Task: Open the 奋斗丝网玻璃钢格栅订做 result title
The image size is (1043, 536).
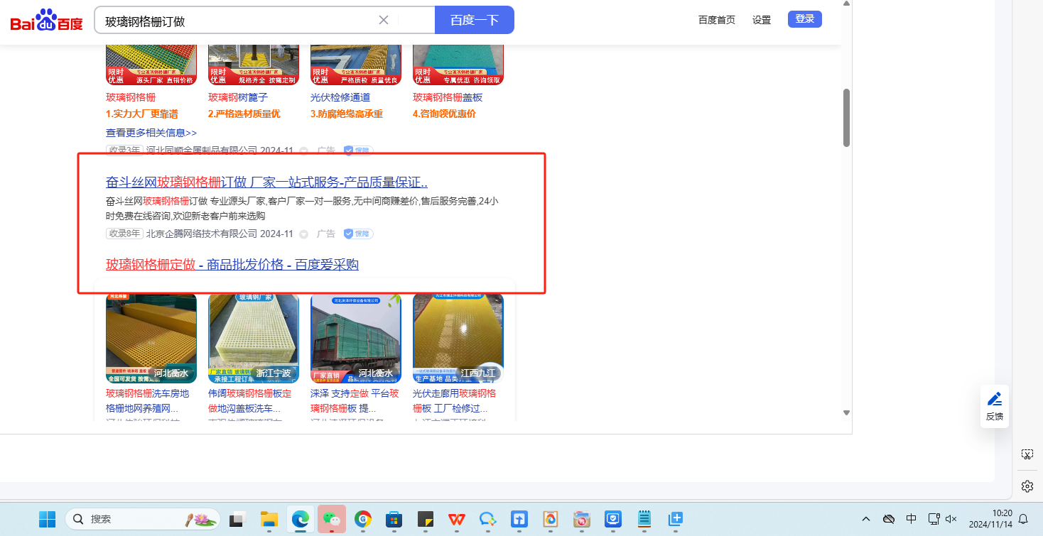Action: pyautogui.click(x=266, y=182)
